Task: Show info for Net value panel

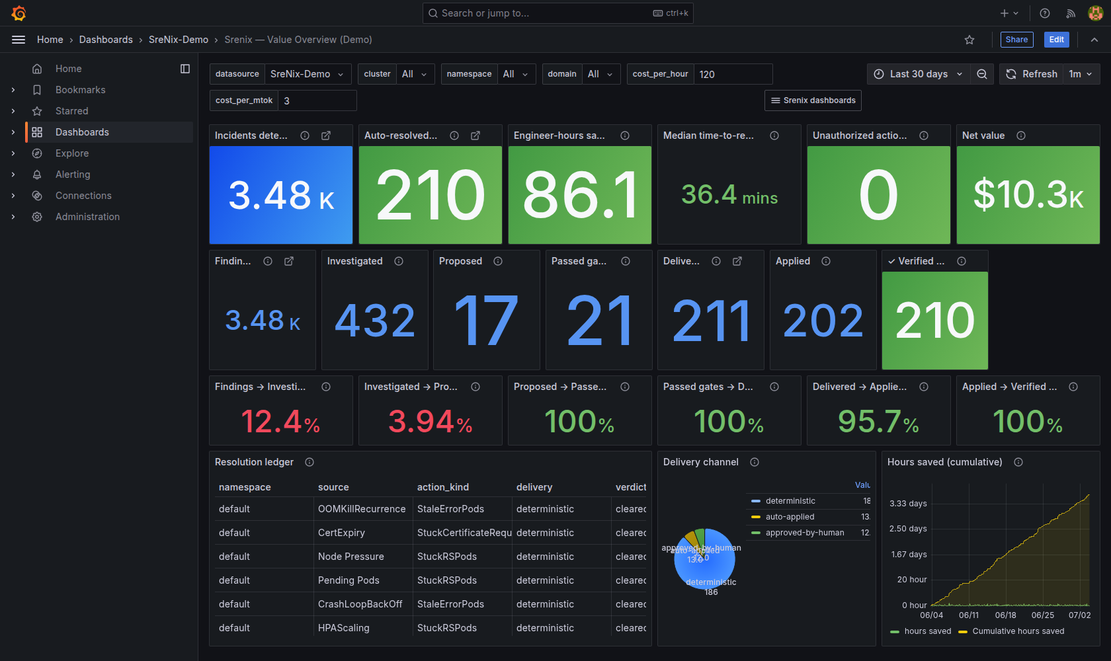Action: [1021, 136]
